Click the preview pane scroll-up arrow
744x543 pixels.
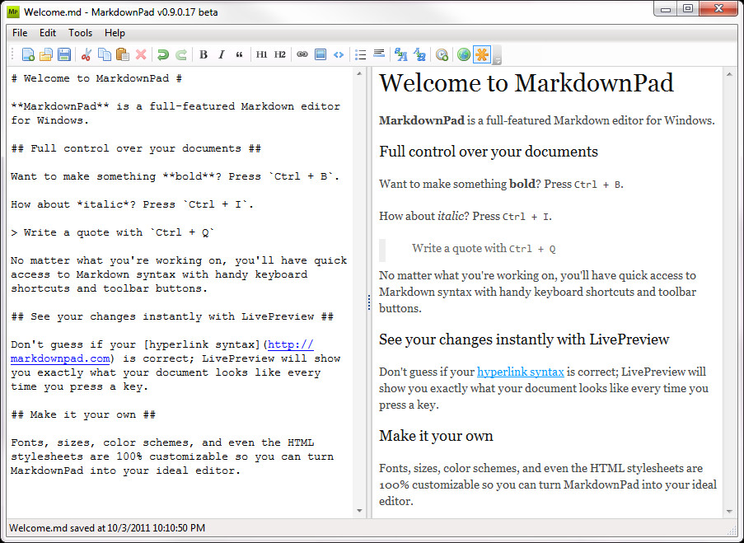pyautogui.click(x=729, y=74)
